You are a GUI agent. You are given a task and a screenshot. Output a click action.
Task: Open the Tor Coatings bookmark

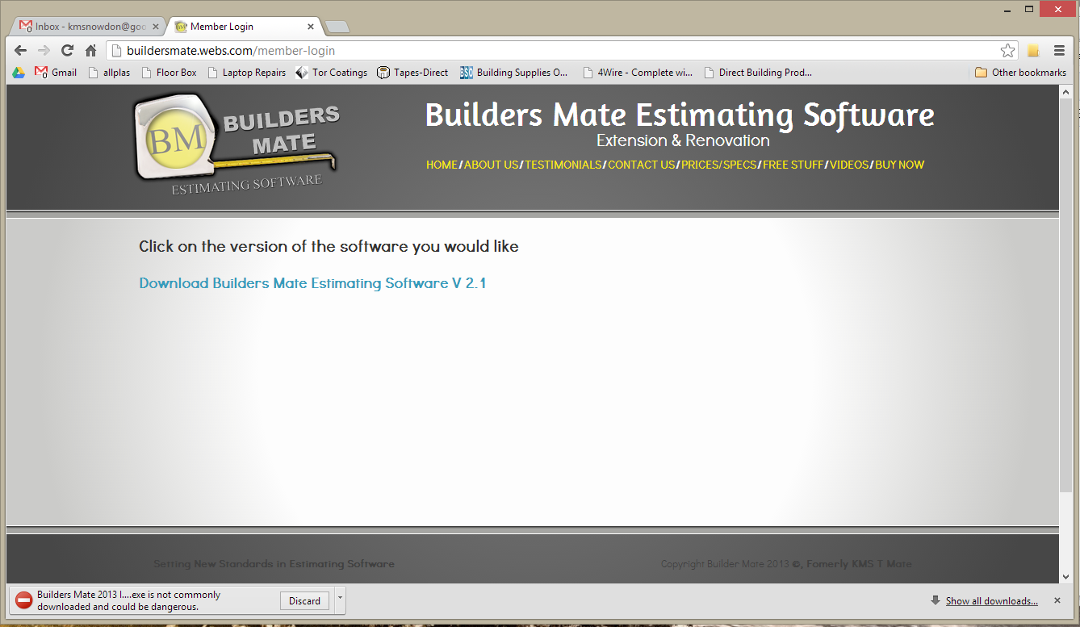coord(332,73)
